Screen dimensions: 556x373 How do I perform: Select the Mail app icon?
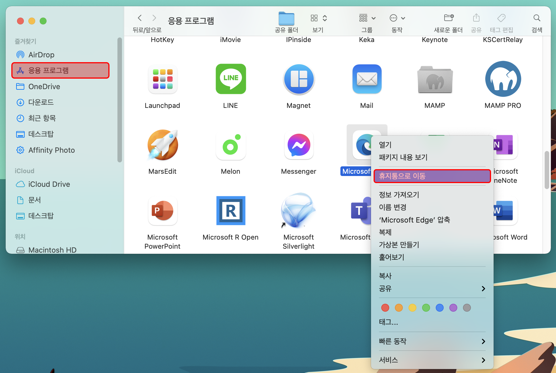[x=367, y=79]
